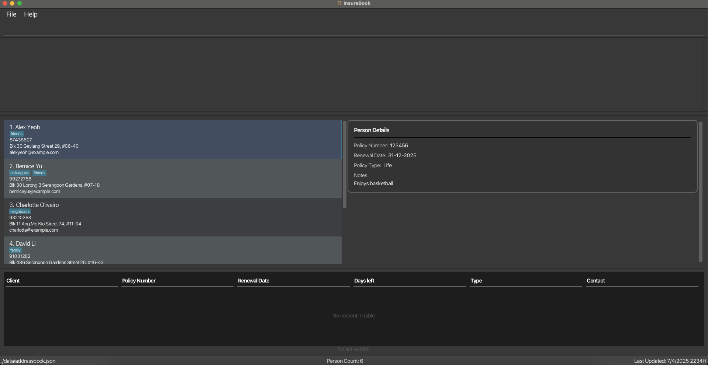This screenshot has width=708, height=365.
Task: Click phone number 91031282
Action: click(20, 256)
